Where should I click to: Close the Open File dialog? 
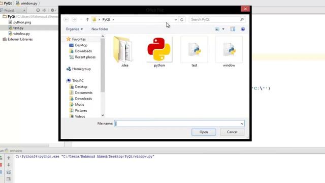point(245,9)
